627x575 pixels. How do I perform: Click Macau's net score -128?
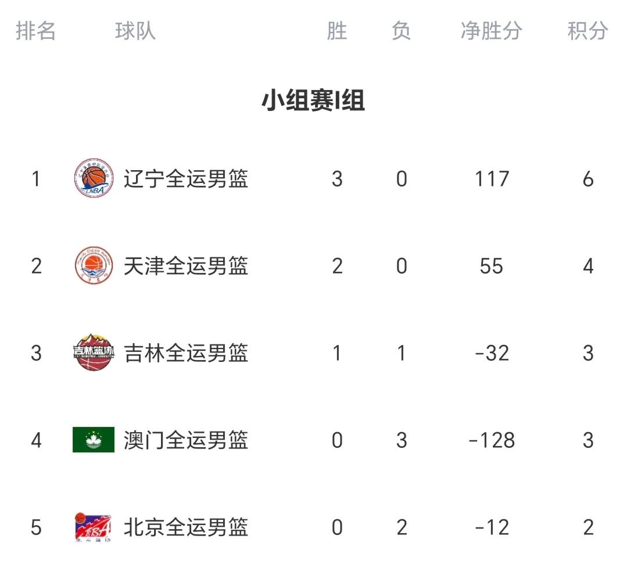492,440
